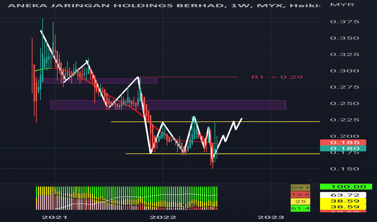Click the 0.250 price axis value
This screenshot has width=377, height=222.
[x=345, y=103]
